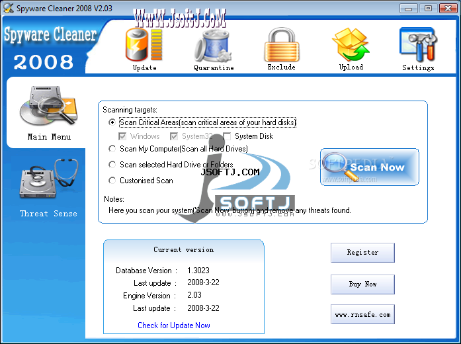Viewport: 461px width, 344px height.
Task: Select Scan Critical Areas radio option
Action: coord(112,122)
